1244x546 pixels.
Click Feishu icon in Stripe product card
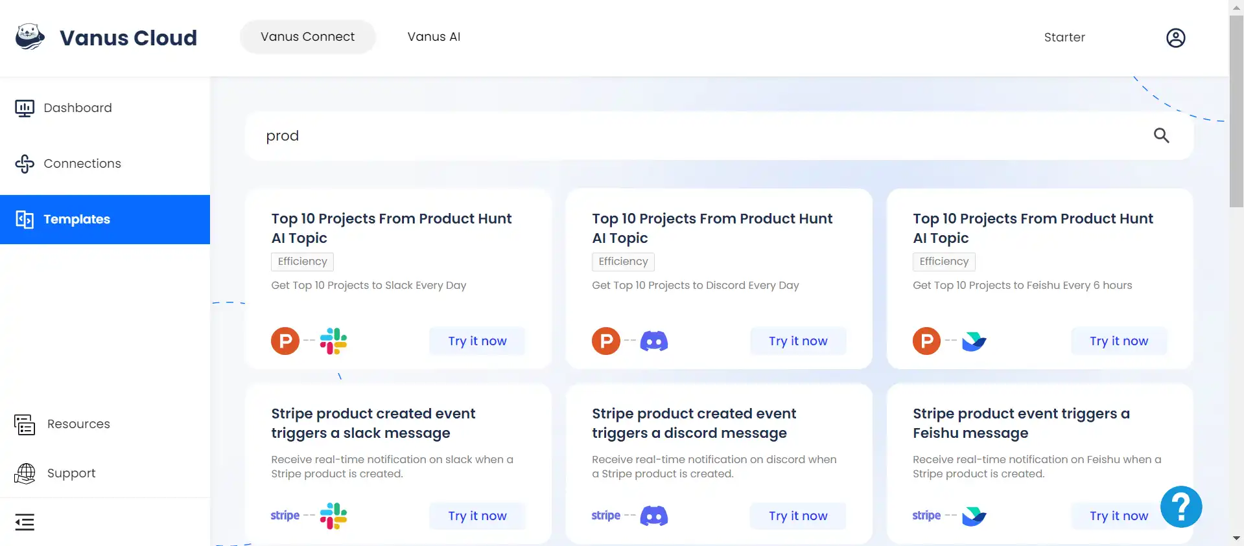pyautogui.click(x=974, y=516)
